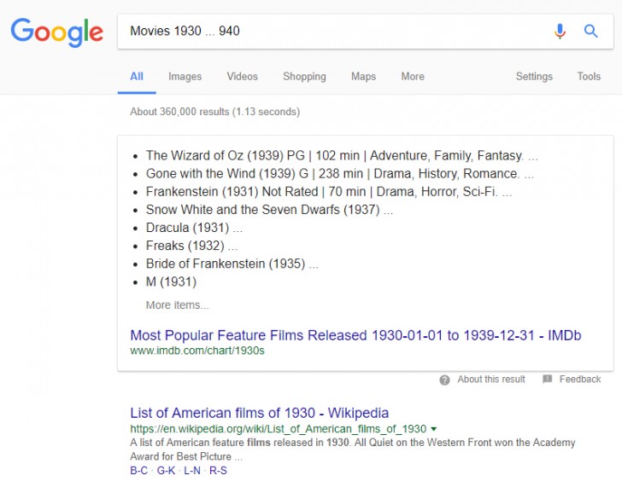Click the Google logo
The width and height of the screenshot is (622, 493).
56,32
